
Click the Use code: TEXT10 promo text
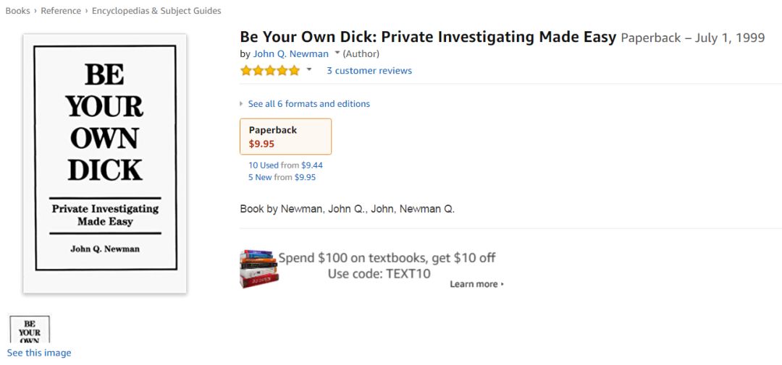pos(379,274)
